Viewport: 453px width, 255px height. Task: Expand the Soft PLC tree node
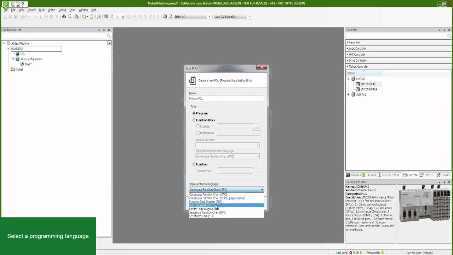[348, 95]
